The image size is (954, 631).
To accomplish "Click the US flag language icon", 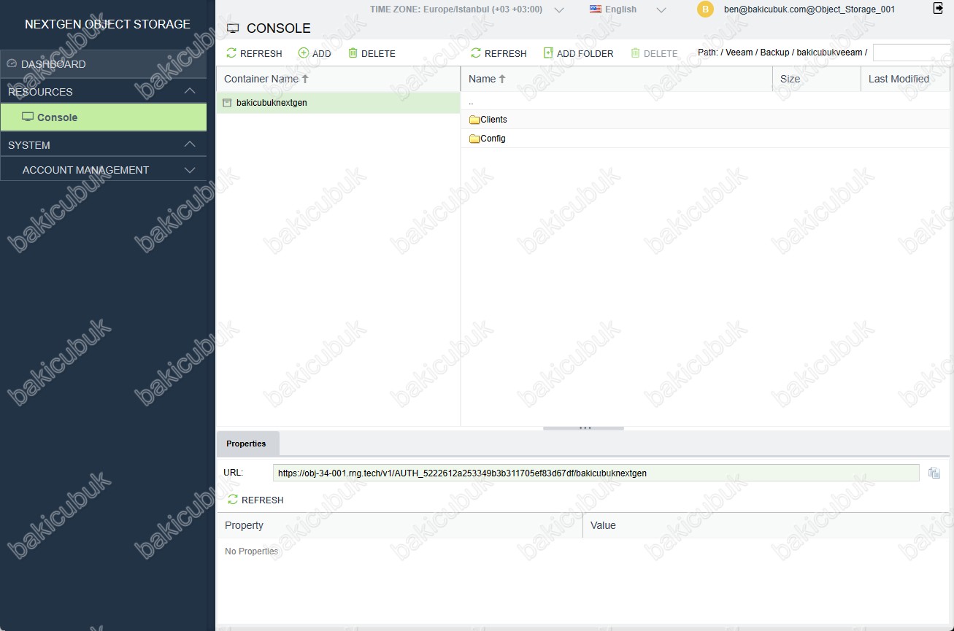I will point(596,9).
